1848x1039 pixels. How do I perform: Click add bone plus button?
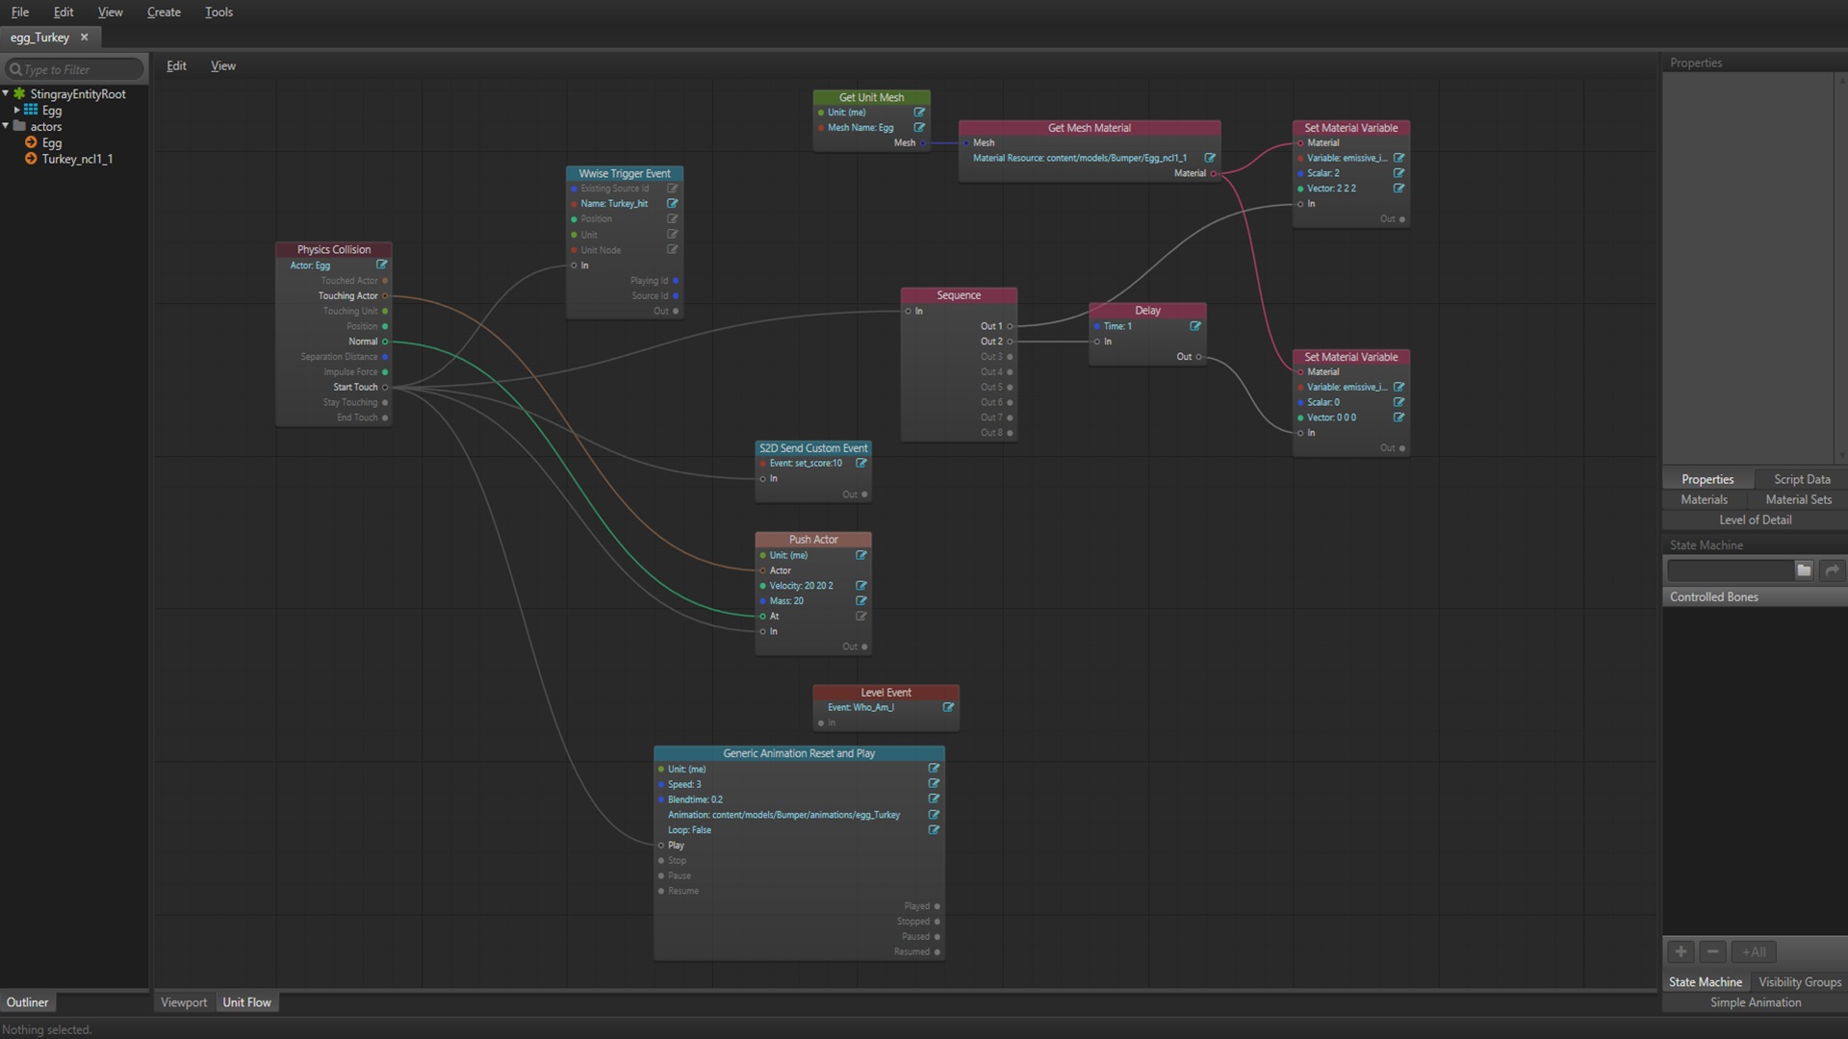point(1681,951)
